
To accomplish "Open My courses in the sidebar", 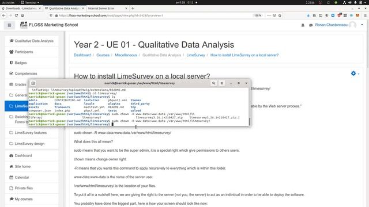I will point(32,199).
